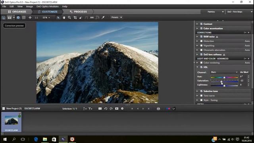Open the image browser sort options
The image size is (254, 143).
pos(85,108)
